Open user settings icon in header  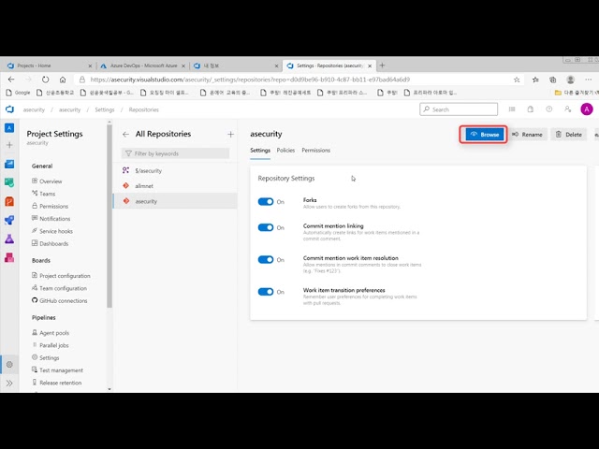tap(568, 109)
